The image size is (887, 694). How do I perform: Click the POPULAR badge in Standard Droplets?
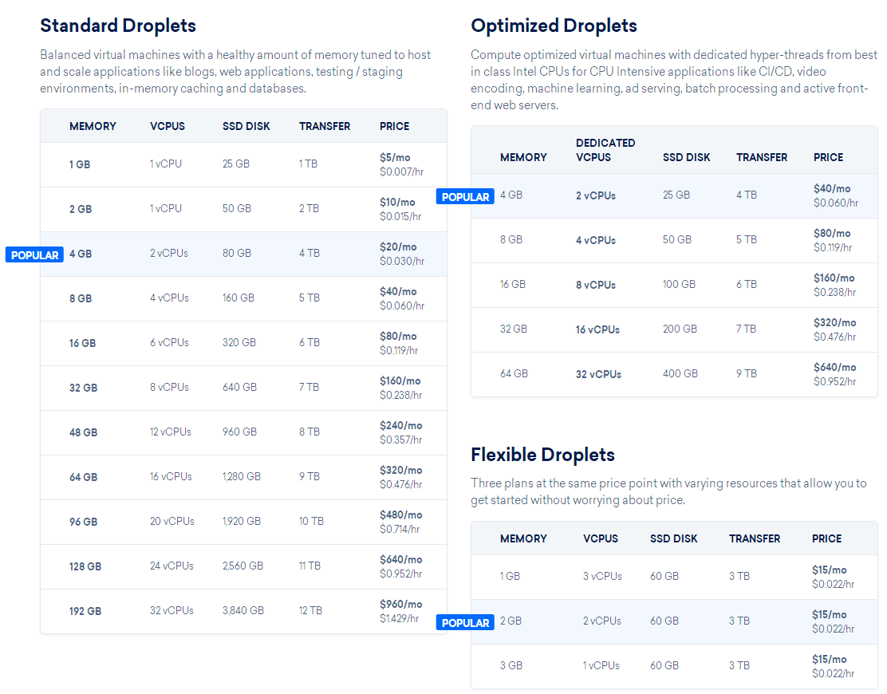click(x=34, y=255)
